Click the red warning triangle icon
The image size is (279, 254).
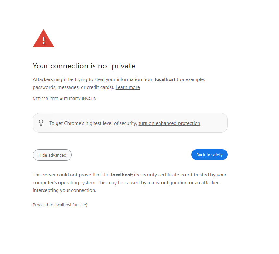[x=44, y=38]
